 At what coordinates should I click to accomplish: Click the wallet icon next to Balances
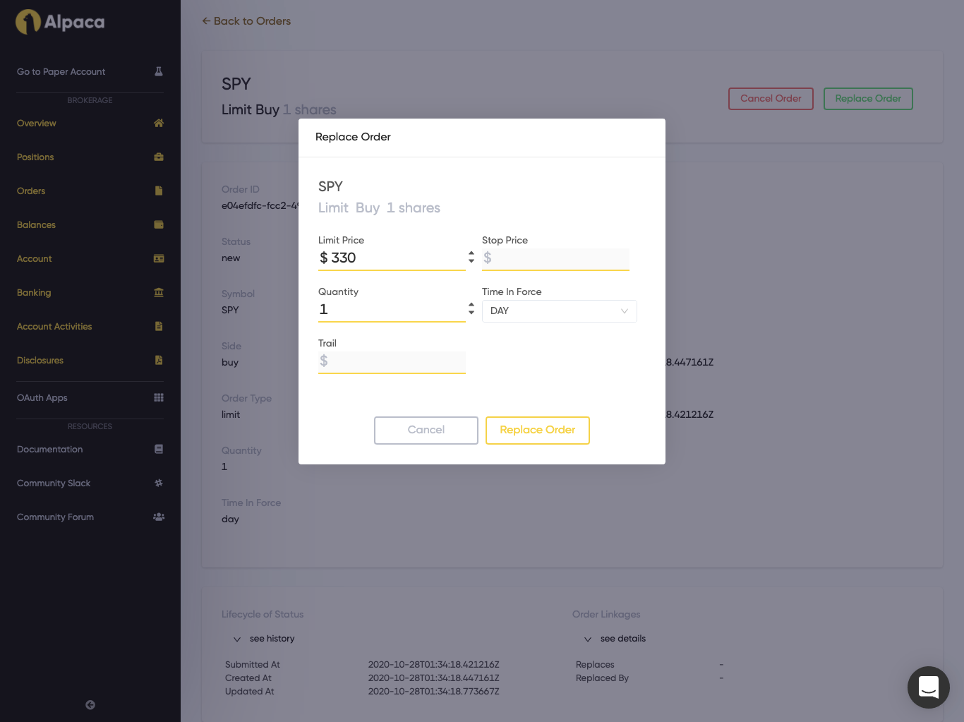(159, 224)
